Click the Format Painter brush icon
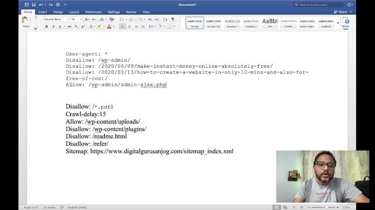 [x=36, y=29]
